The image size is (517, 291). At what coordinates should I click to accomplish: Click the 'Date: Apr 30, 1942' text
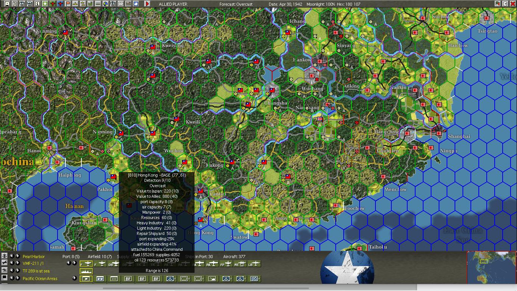[x=286, y=4]
